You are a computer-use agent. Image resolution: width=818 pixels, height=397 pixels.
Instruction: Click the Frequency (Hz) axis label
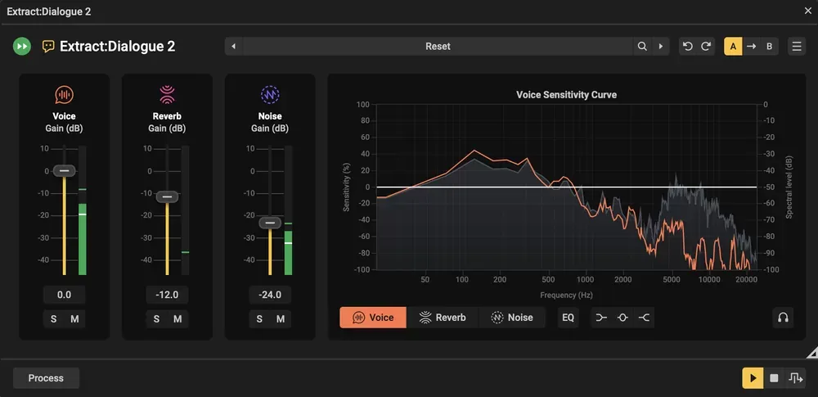tap(567, 295)
